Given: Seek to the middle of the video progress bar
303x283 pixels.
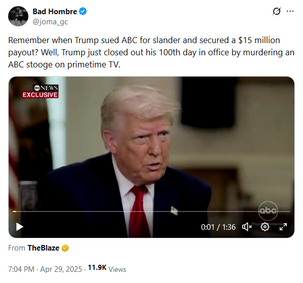Looking at the screenshot, I should click(x=151, y=211).
